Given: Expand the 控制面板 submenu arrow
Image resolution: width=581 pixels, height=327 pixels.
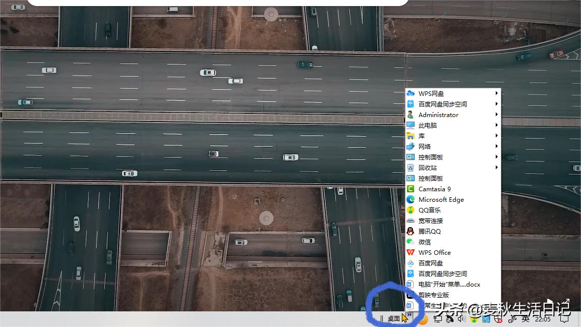Looking at the screenshot, I should (x=496, y=157).
